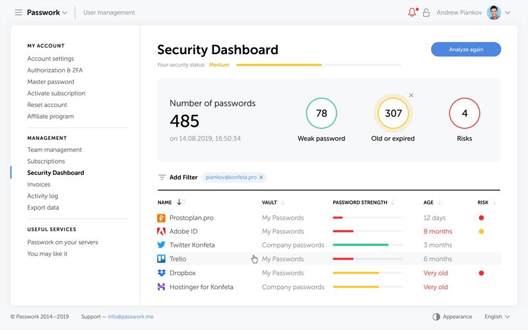Open the hamburger menu icon
The width and height of the screenshot is (528, 330).
18,13
